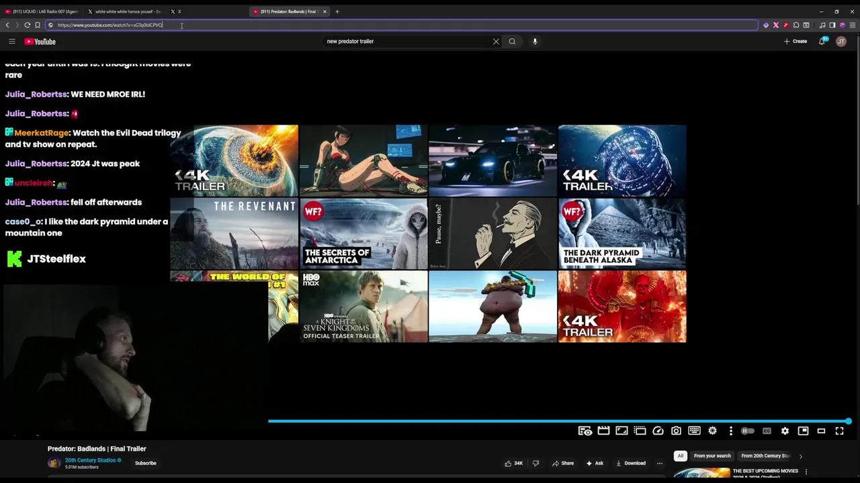Go back in browser history
860x483 pixels.
pyautogui.click(x=7, y=25)
